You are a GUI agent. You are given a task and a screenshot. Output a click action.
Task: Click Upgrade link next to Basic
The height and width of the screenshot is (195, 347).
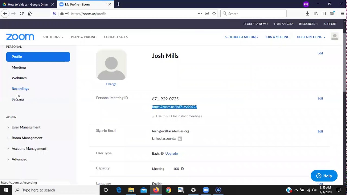(171, 153)
